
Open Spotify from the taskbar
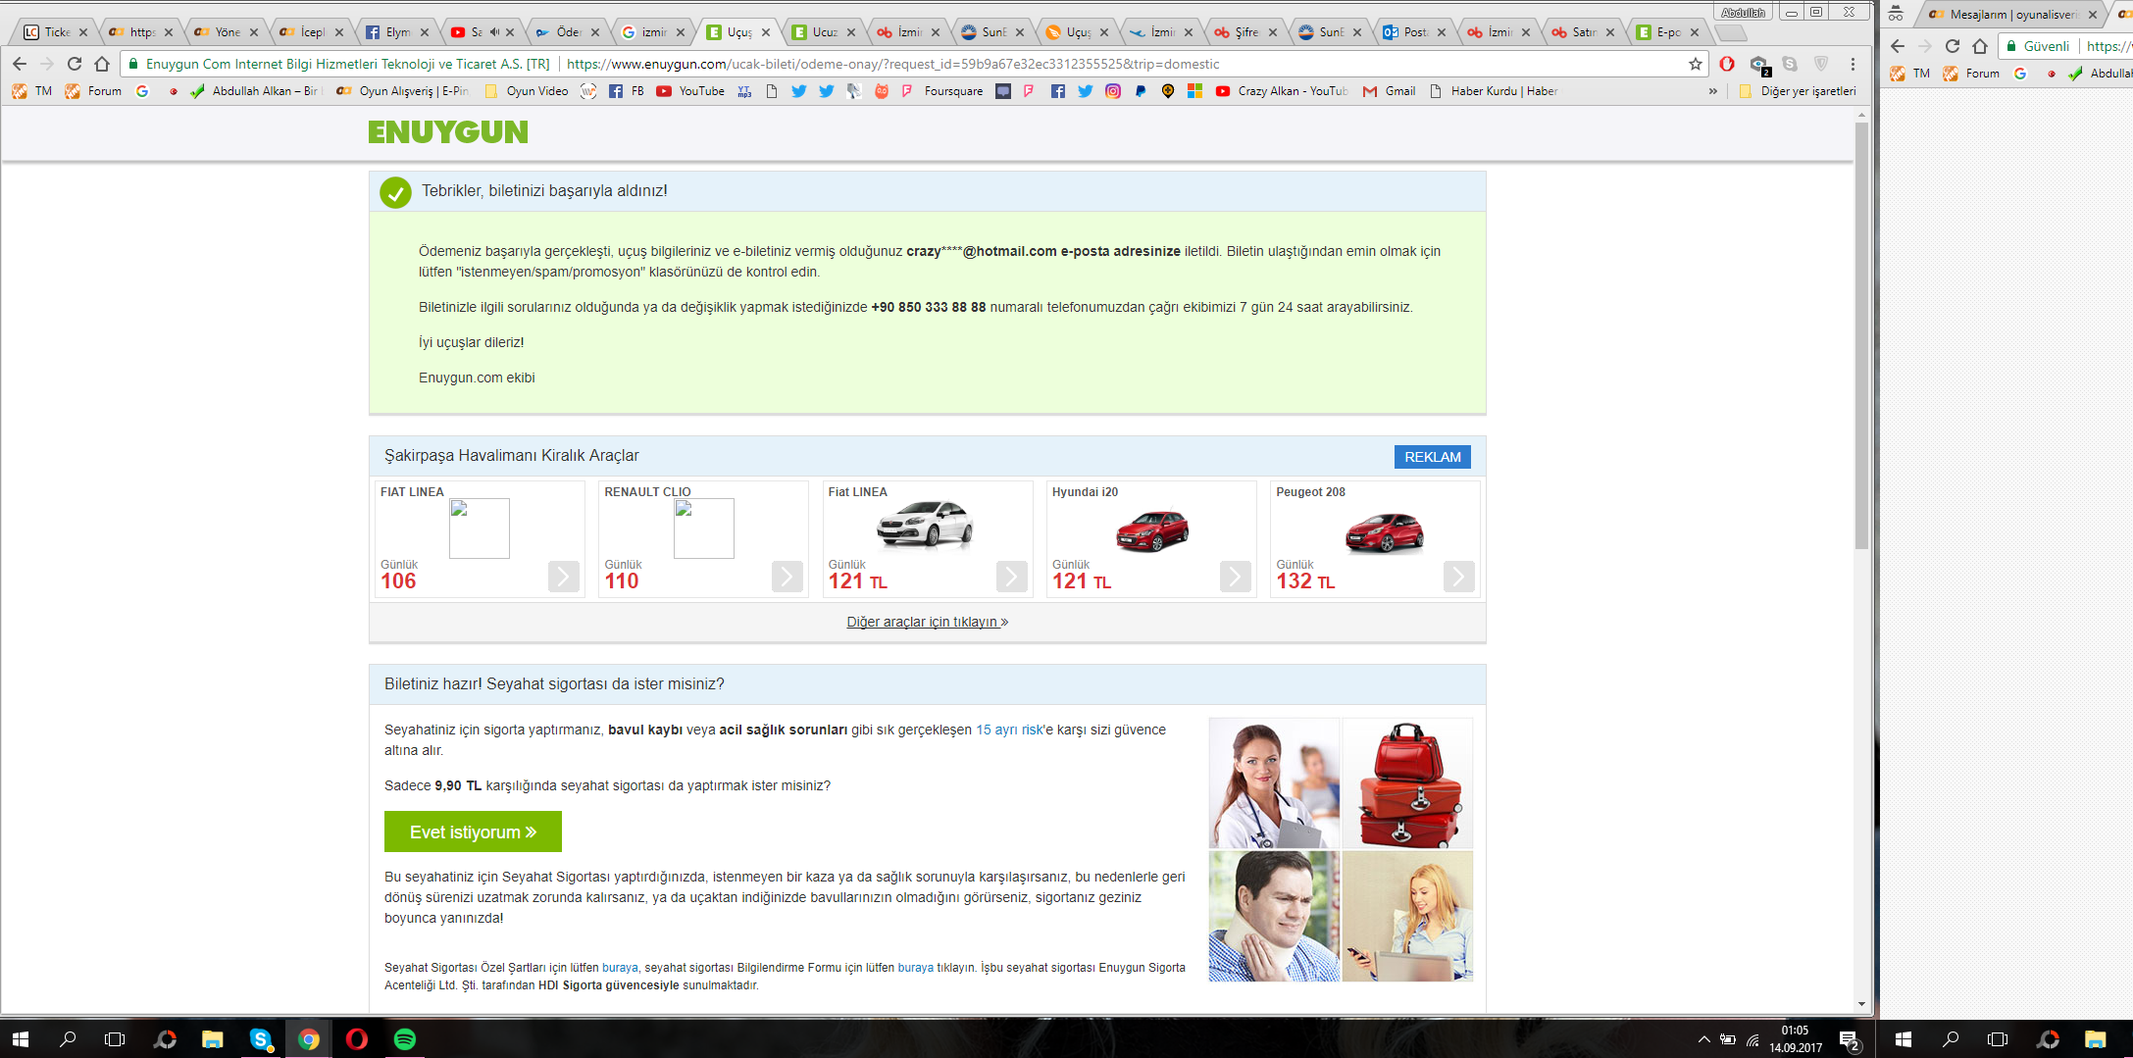tap(404, 1038)
